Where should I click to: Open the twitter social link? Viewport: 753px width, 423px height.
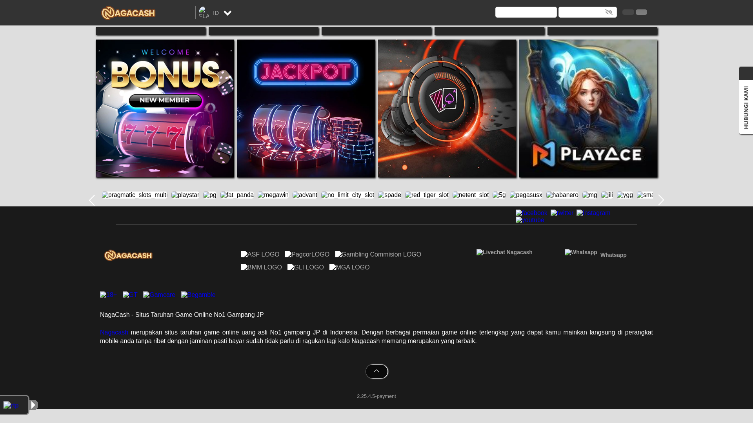562,213
